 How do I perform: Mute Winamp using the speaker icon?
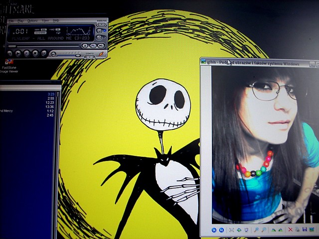[53, 54]
